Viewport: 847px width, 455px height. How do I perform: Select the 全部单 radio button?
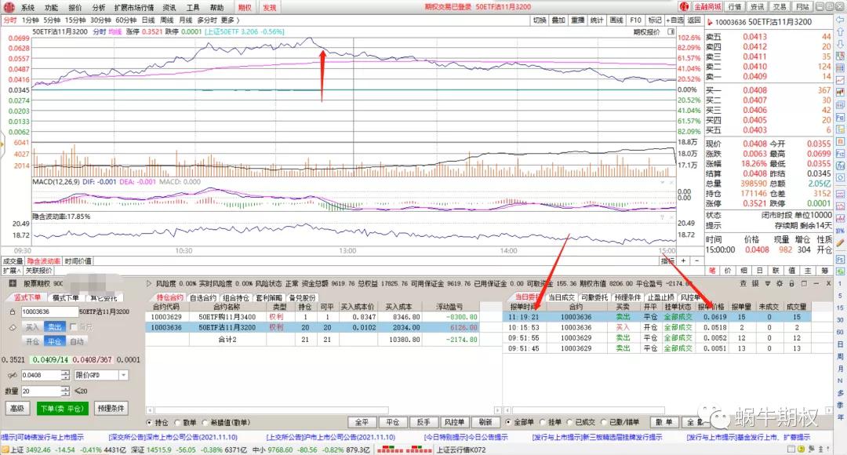508,421
